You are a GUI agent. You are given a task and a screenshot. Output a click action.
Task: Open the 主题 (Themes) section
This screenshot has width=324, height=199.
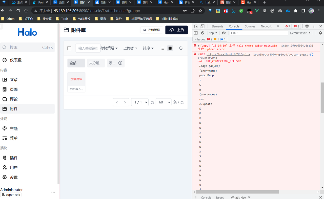pyautogui.click(x=13, y=128)
